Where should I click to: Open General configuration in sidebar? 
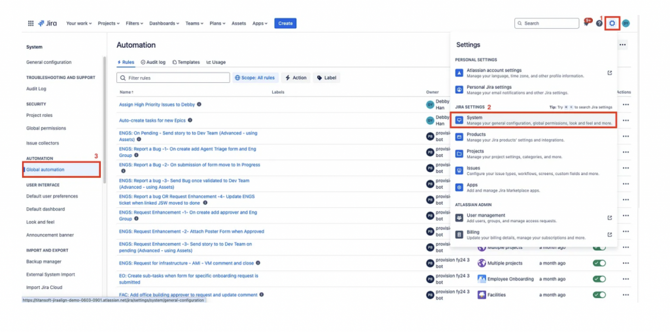(x=48, y=62)
